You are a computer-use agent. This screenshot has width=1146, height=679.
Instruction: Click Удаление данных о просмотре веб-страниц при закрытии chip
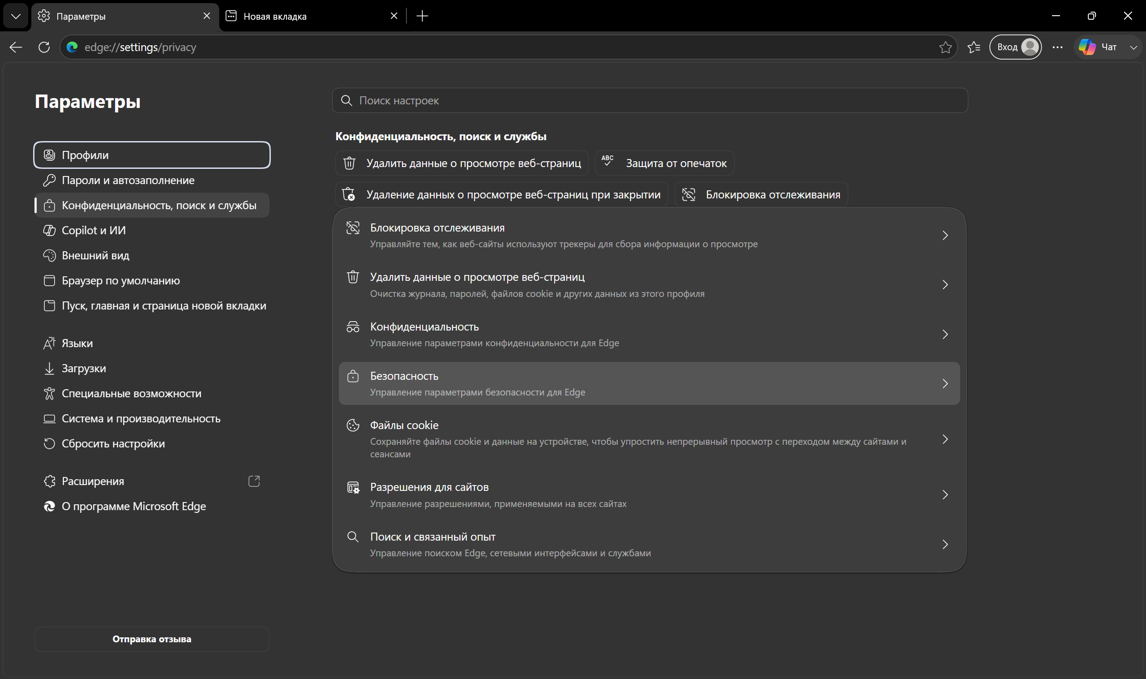[502, 194]
